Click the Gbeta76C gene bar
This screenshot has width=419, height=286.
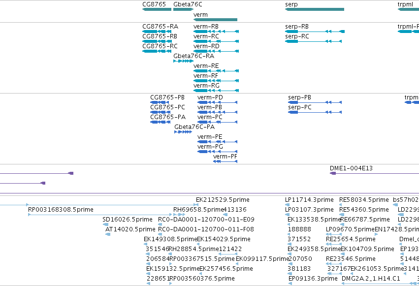click(183, 9)
